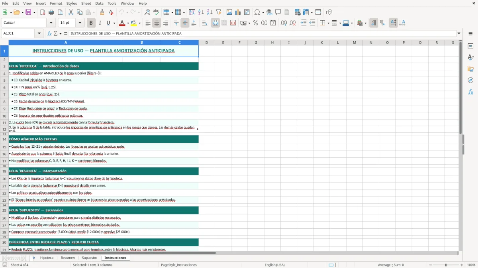Toggle Bold formatting
The height and width of the screenshot is (268, 478).
[x=91, y=23]
